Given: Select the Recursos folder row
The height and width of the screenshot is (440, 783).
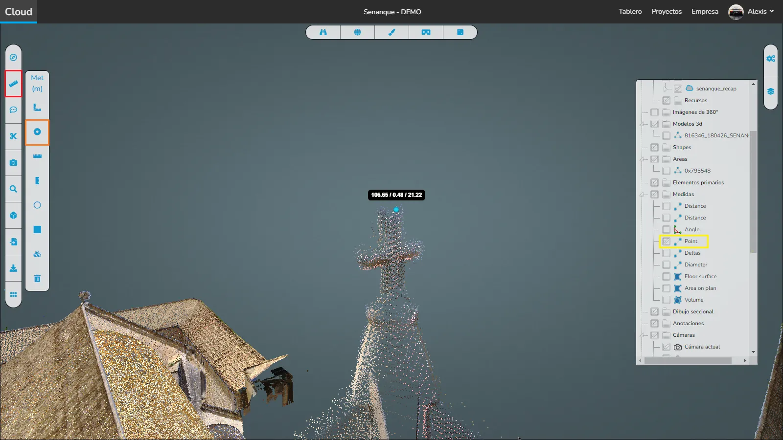Looking at the screenshot, I should pyautogui.click(x=696, y=100).
